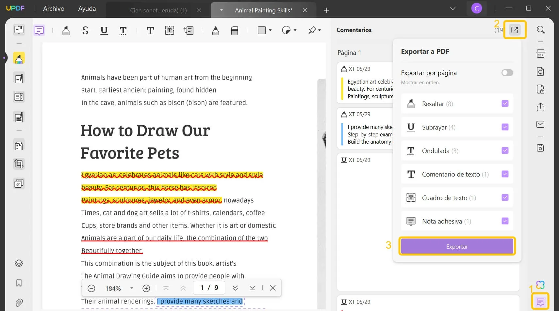Open organize pages tool in left sidebar
559x311 pixels.
click(x=19, y=146)
